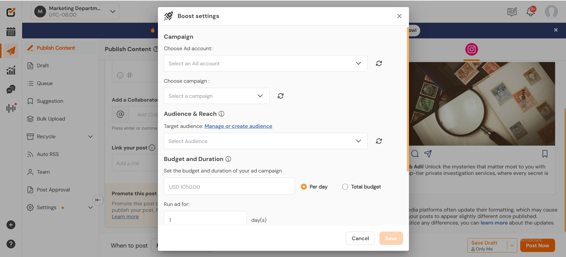Show Link your post info icon
Image resolution: width=566 pixels, height=257 pixels.
click(x=152, y=148)
